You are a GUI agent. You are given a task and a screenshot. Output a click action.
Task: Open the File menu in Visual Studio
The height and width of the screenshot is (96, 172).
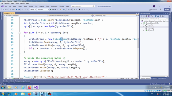click(6, 6)
